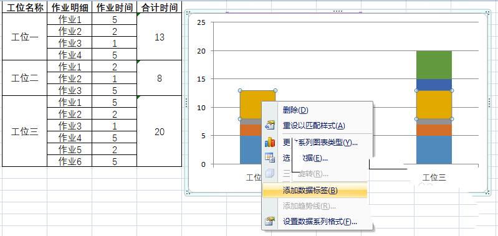Select the merged 工位一 cell
The width and height of the screenshot is (498, 236).
tap(25, 37)
